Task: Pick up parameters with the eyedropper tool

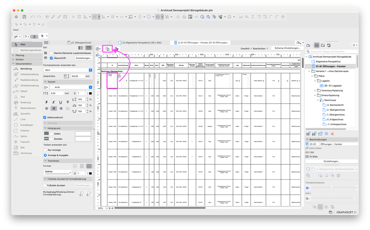Action: (53, 17)
